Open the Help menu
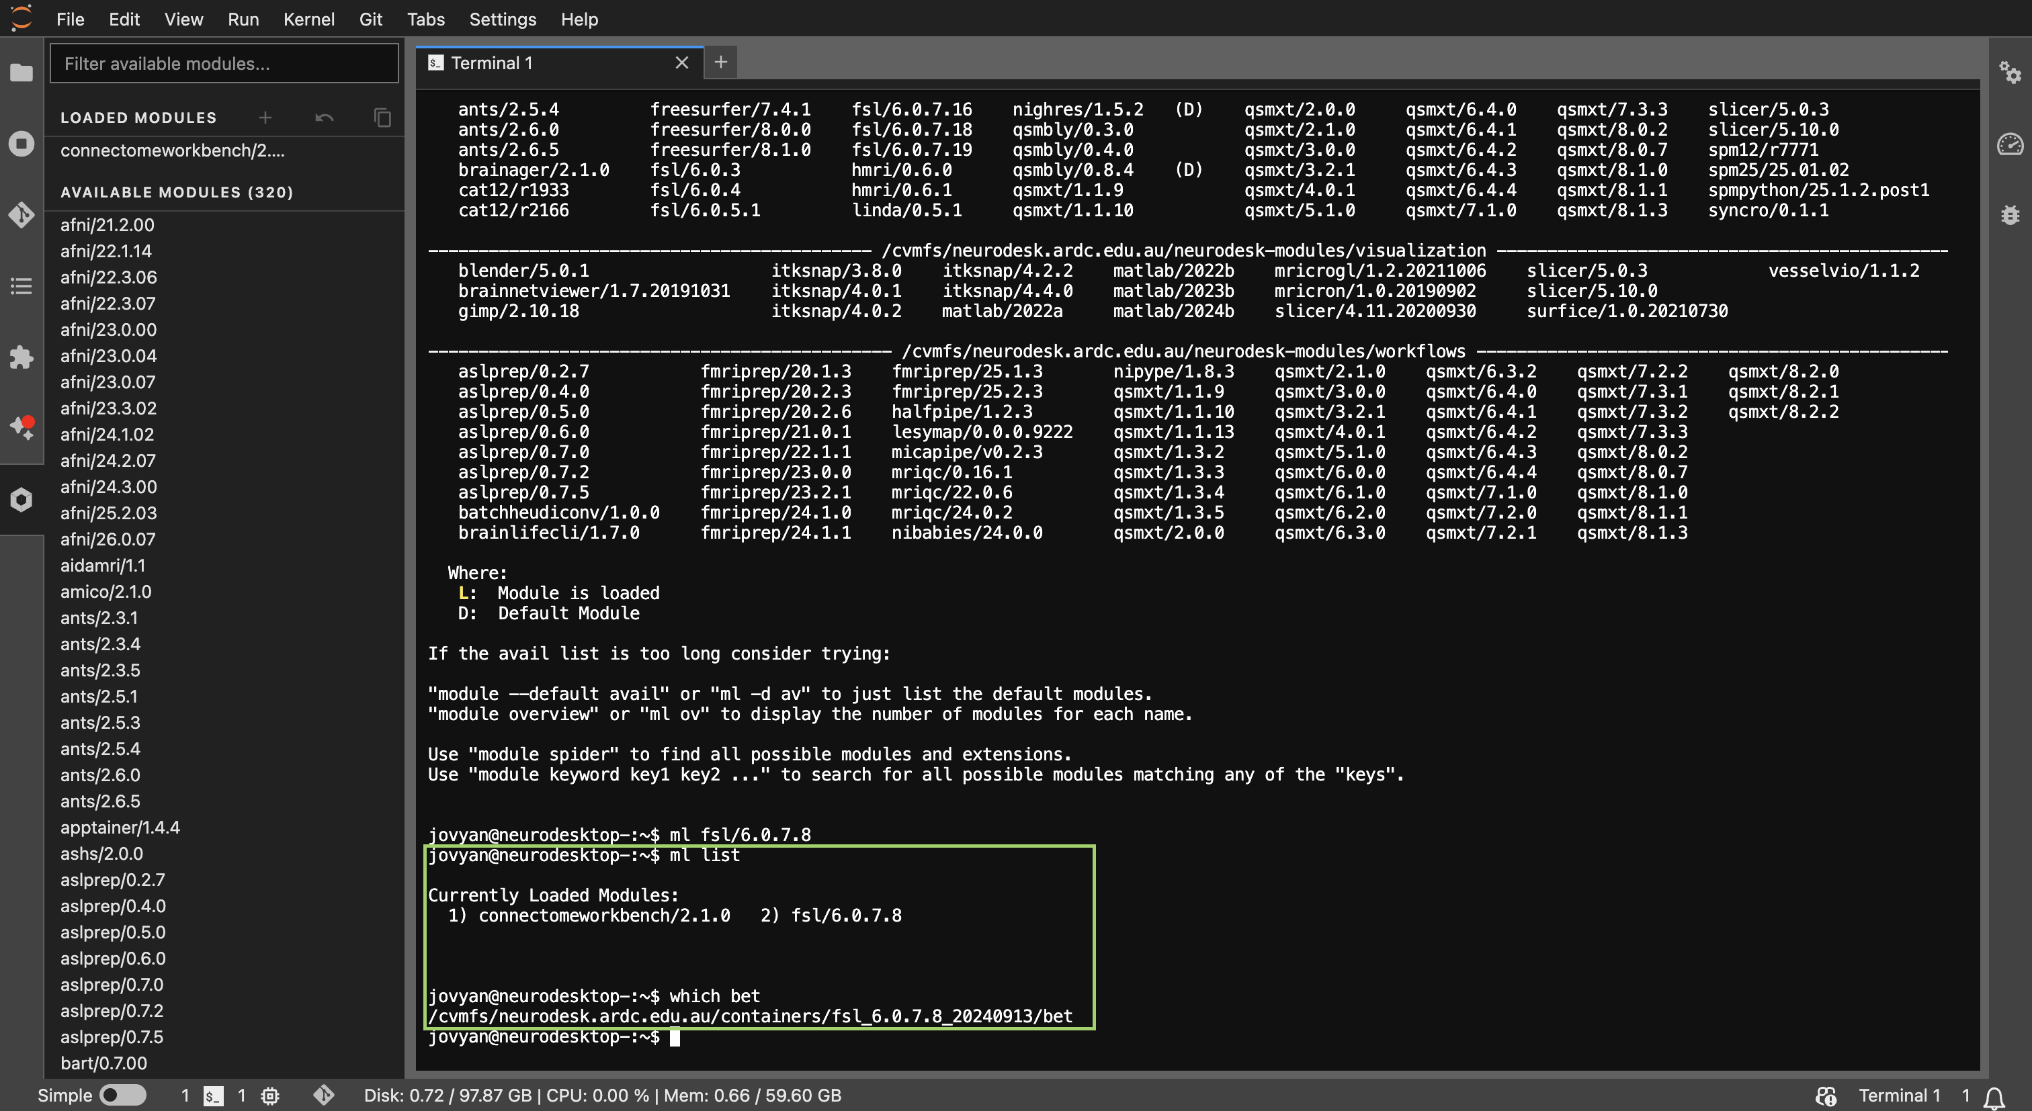The width and height of the screenshot is (2032, 1111). (579, 19)
